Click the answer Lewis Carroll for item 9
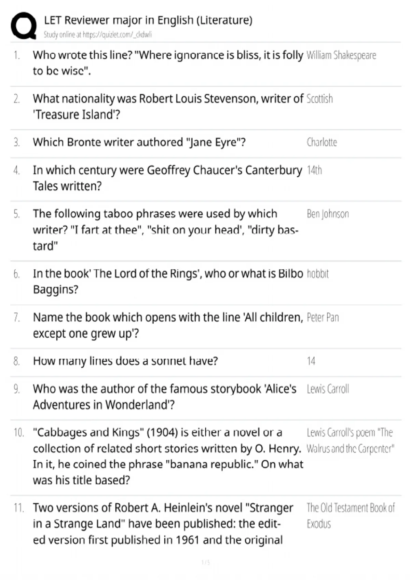 328,389
